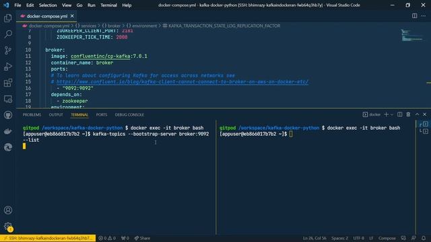Open errors and warnings status item
The height and width of the screenshot is (242, 431).
pos(107,238)
